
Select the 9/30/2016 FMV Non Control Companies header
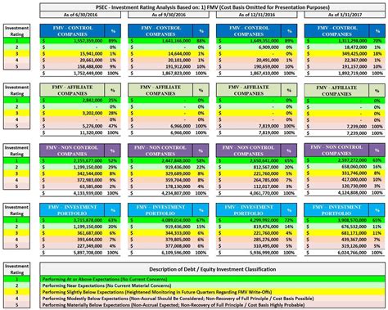point(160,151)
